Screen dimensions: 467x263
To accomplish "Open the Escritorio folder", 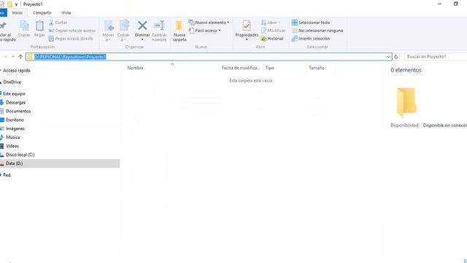I will 15,120.
